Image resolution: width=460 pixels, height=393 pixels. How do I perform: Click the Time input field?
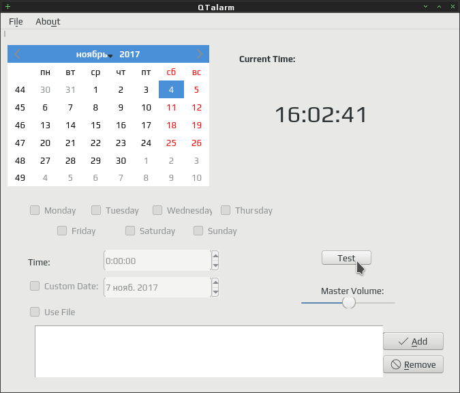click(x=157, y=261)
